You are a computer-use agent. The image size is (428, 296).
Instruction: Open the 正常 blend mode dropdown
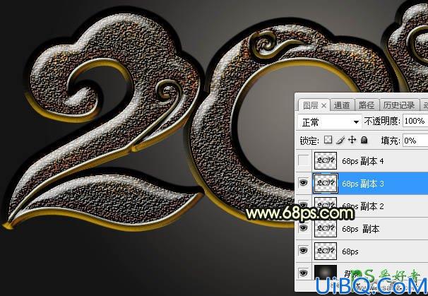tap(329, 122)
